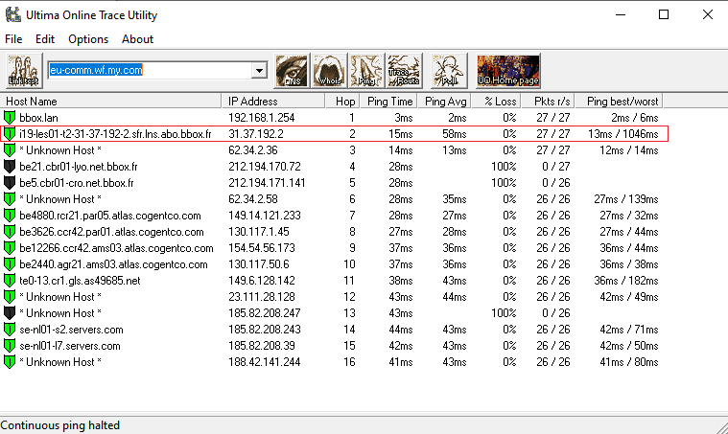Click the shield icon for se-nl01-l7.servers.com

pos(10,346)
